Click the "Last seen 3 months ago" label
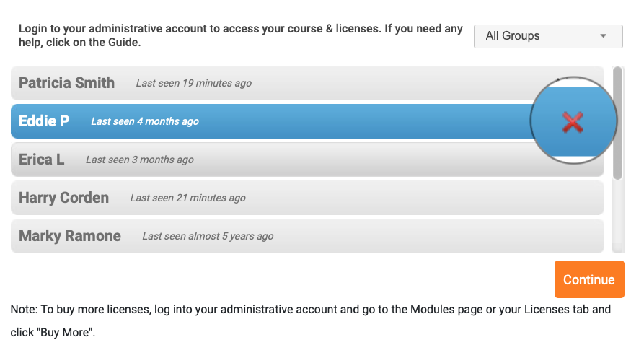The width and height of the screenshot is (631, 345). click(x=140, y=160)
